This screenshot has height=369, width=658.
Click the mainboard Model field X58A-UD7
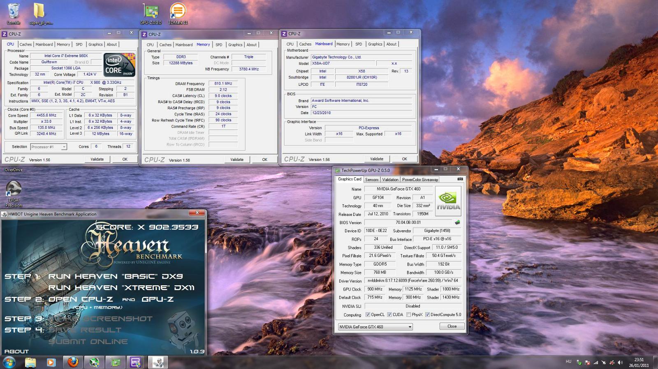coord(343,63)
